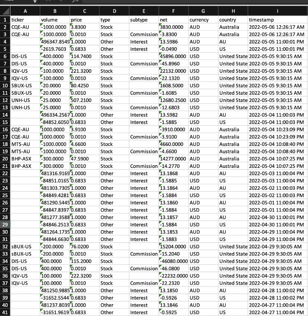Select volume cell 496347.8549
The height and width of the screenshot is (316, 308).
click(55, 42)
